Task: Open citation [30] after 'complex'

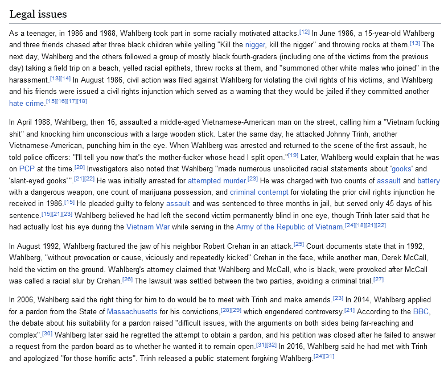Action: tap(47, 332)
